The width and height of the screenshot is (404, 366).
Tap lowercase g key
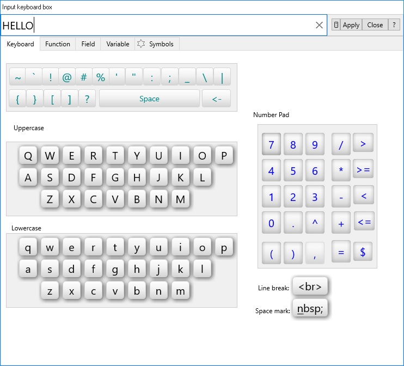[115, 269]
